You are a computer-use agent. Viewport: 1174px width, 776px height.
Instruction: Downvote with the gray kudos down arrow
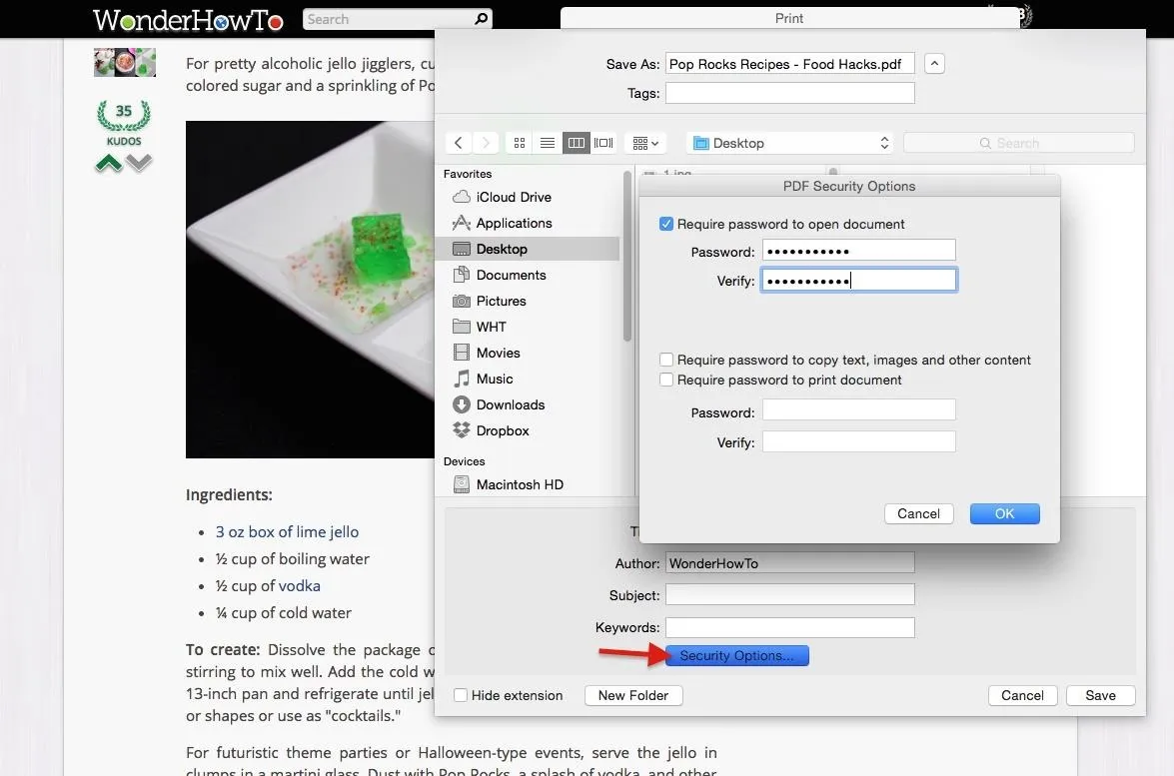point(139,163)
